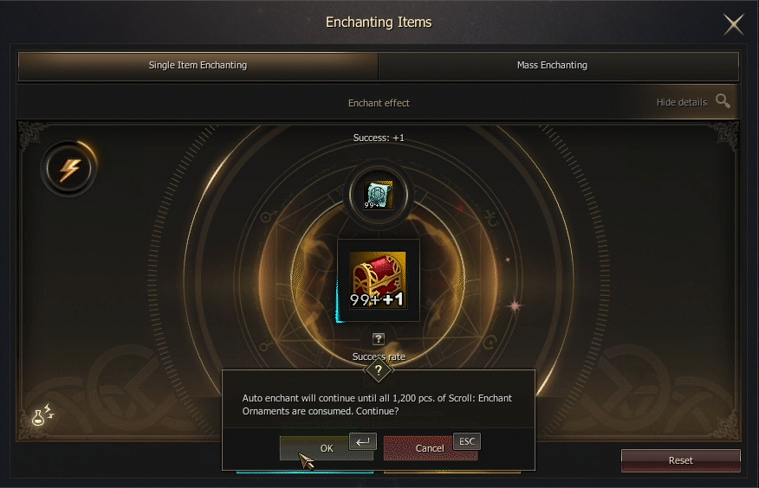Close the Enchanting Items window

pyautogui.click(x=733, y=24)
